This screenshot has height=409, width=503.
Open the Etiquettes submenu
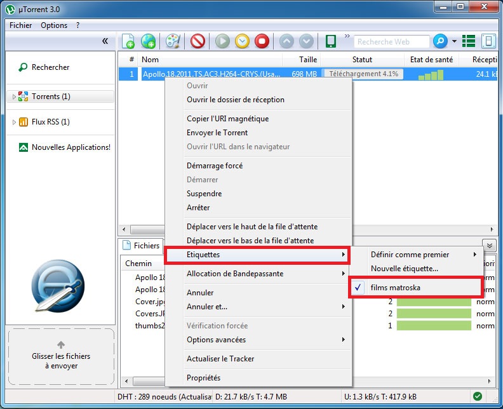(257, 255)
